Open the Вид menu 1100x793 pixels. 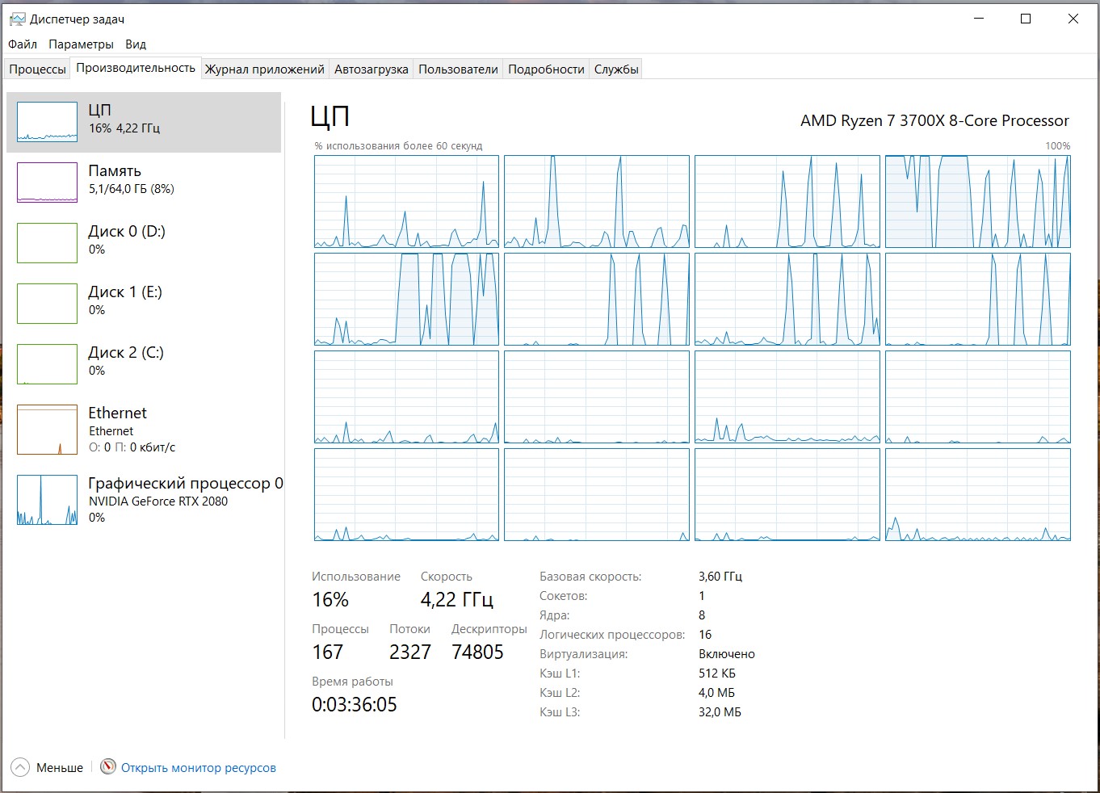(x=136, y=44)
